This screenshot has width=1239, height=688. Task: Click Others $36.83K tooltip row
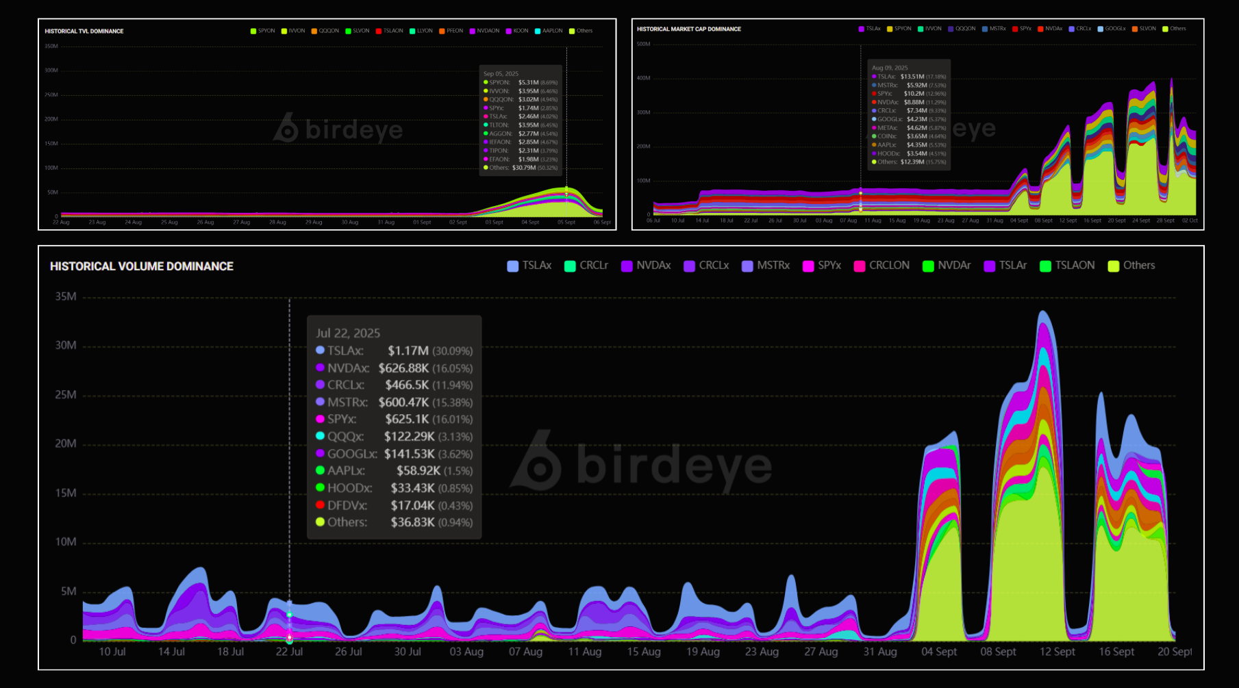394,522
